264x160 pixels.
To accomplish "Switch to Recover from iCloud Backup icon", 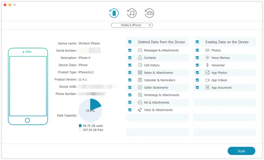I will 149,13.
